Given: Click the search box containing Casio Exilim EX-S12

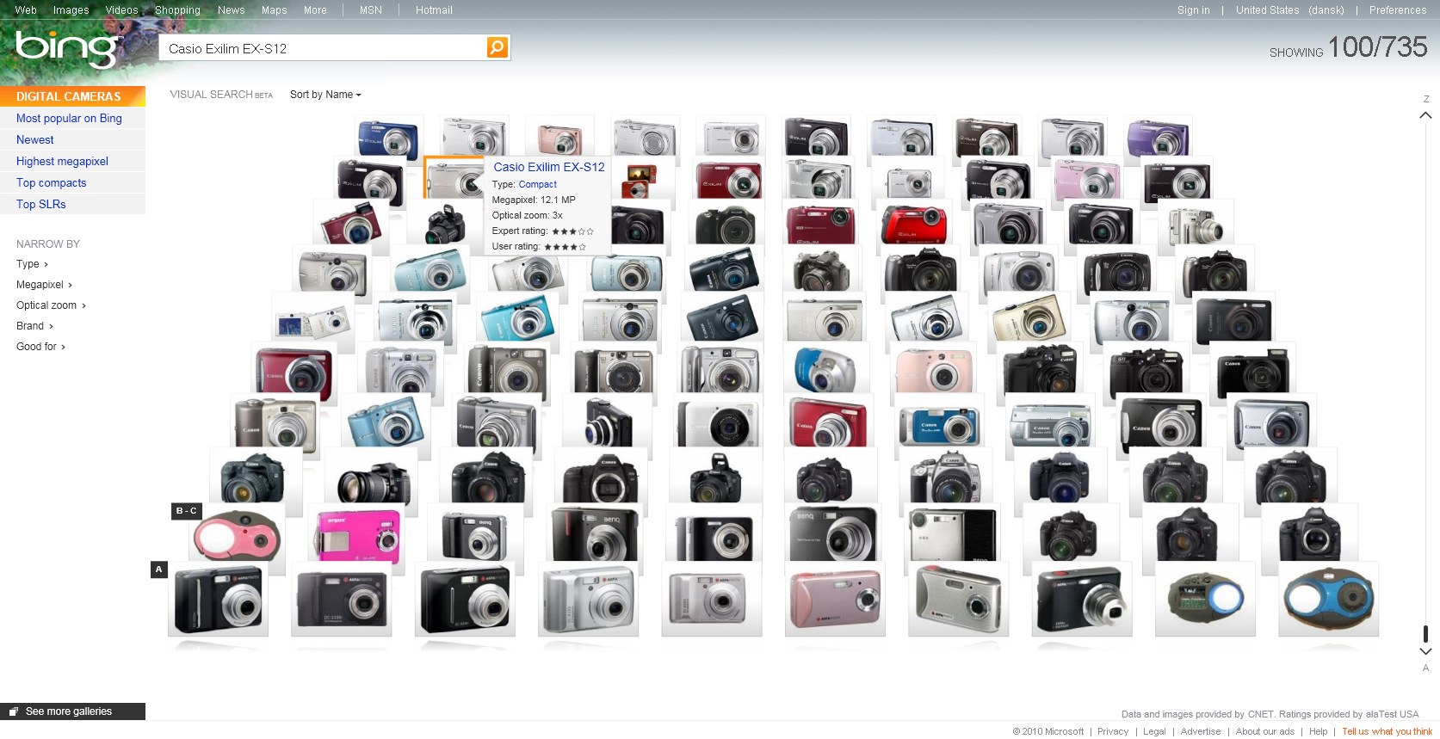Looking at the screenshot, I should click(324, 48).
